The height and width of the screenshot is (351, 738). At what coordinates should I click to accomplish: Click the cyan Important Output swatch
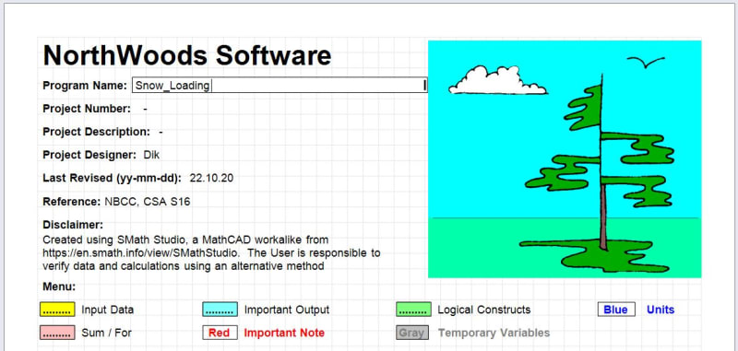pos(220,310)
